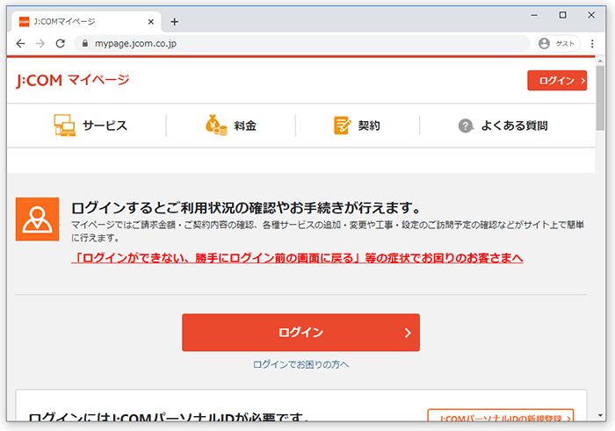Screen dimensions: 615x431
Task: Click the small ログイン button in header
Action: coord(557,81)
